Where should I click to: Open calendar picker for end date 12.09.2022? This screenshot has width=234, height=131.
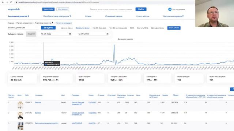107,34
